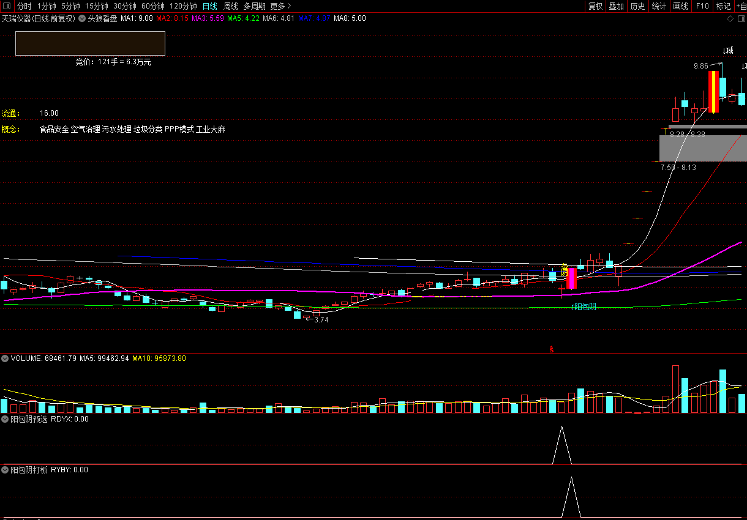The image size is (747, 520).
Task: Open F10 company information
Action: point(702,6)
